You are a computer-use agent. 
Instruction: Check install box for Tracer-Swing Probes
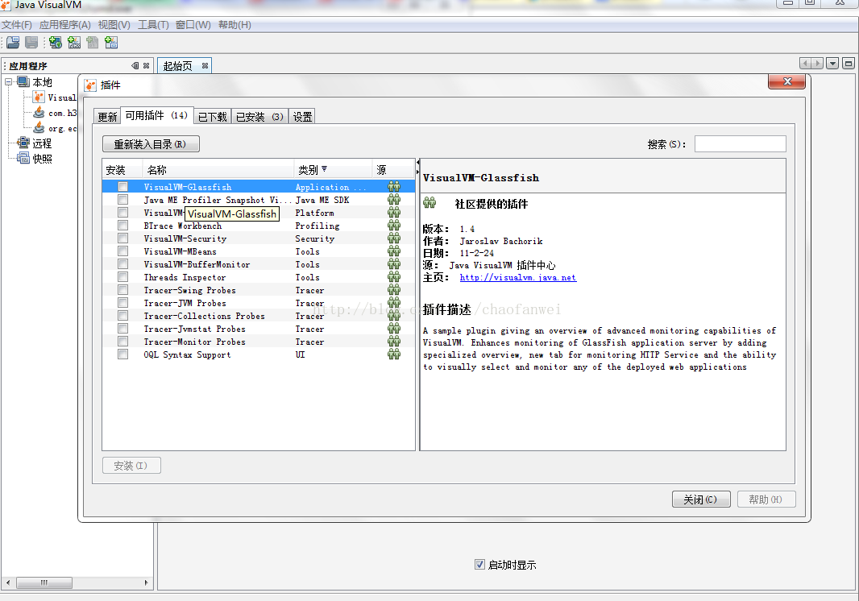click(122, 290)
